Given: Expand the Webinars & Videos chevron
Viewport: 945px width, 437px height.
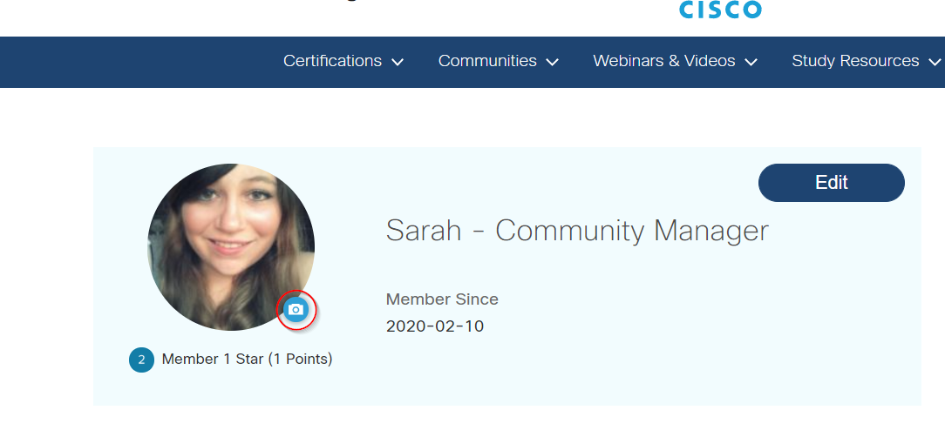Looking at the screenshot, I should [751, 63].
